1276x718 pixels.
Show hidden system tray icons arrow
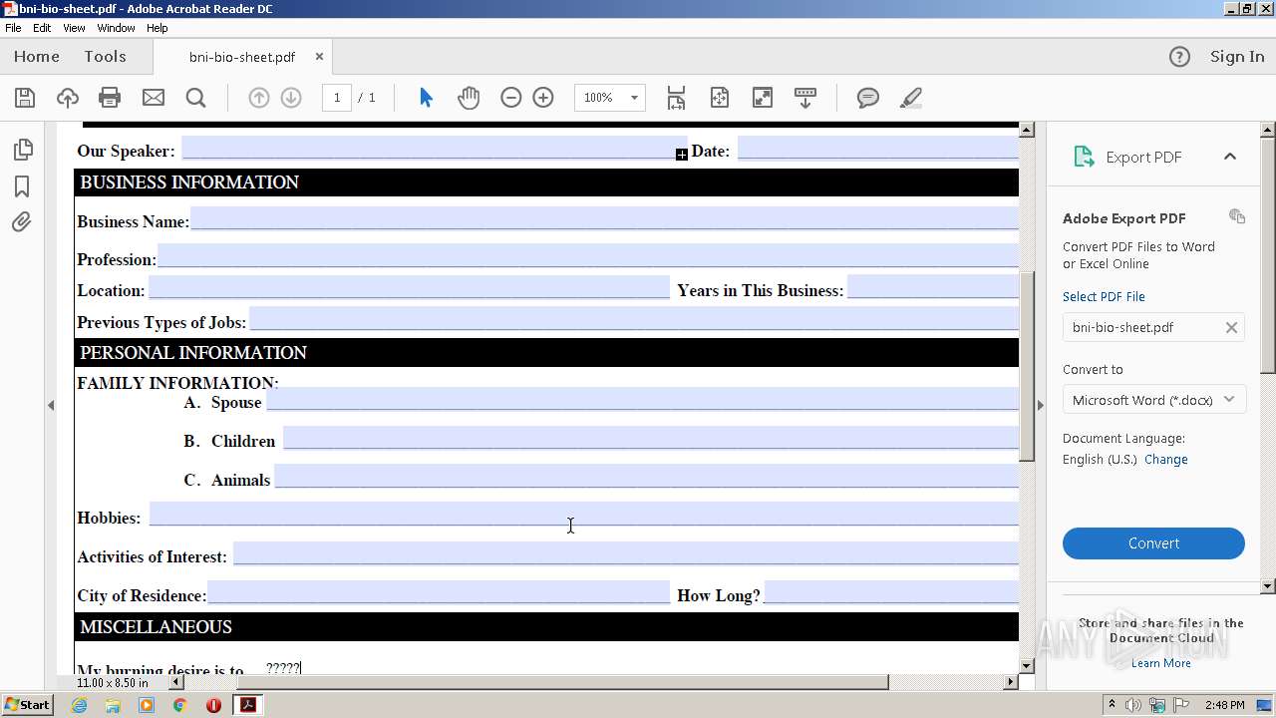pyautogui.click(x=1113, y=705)
